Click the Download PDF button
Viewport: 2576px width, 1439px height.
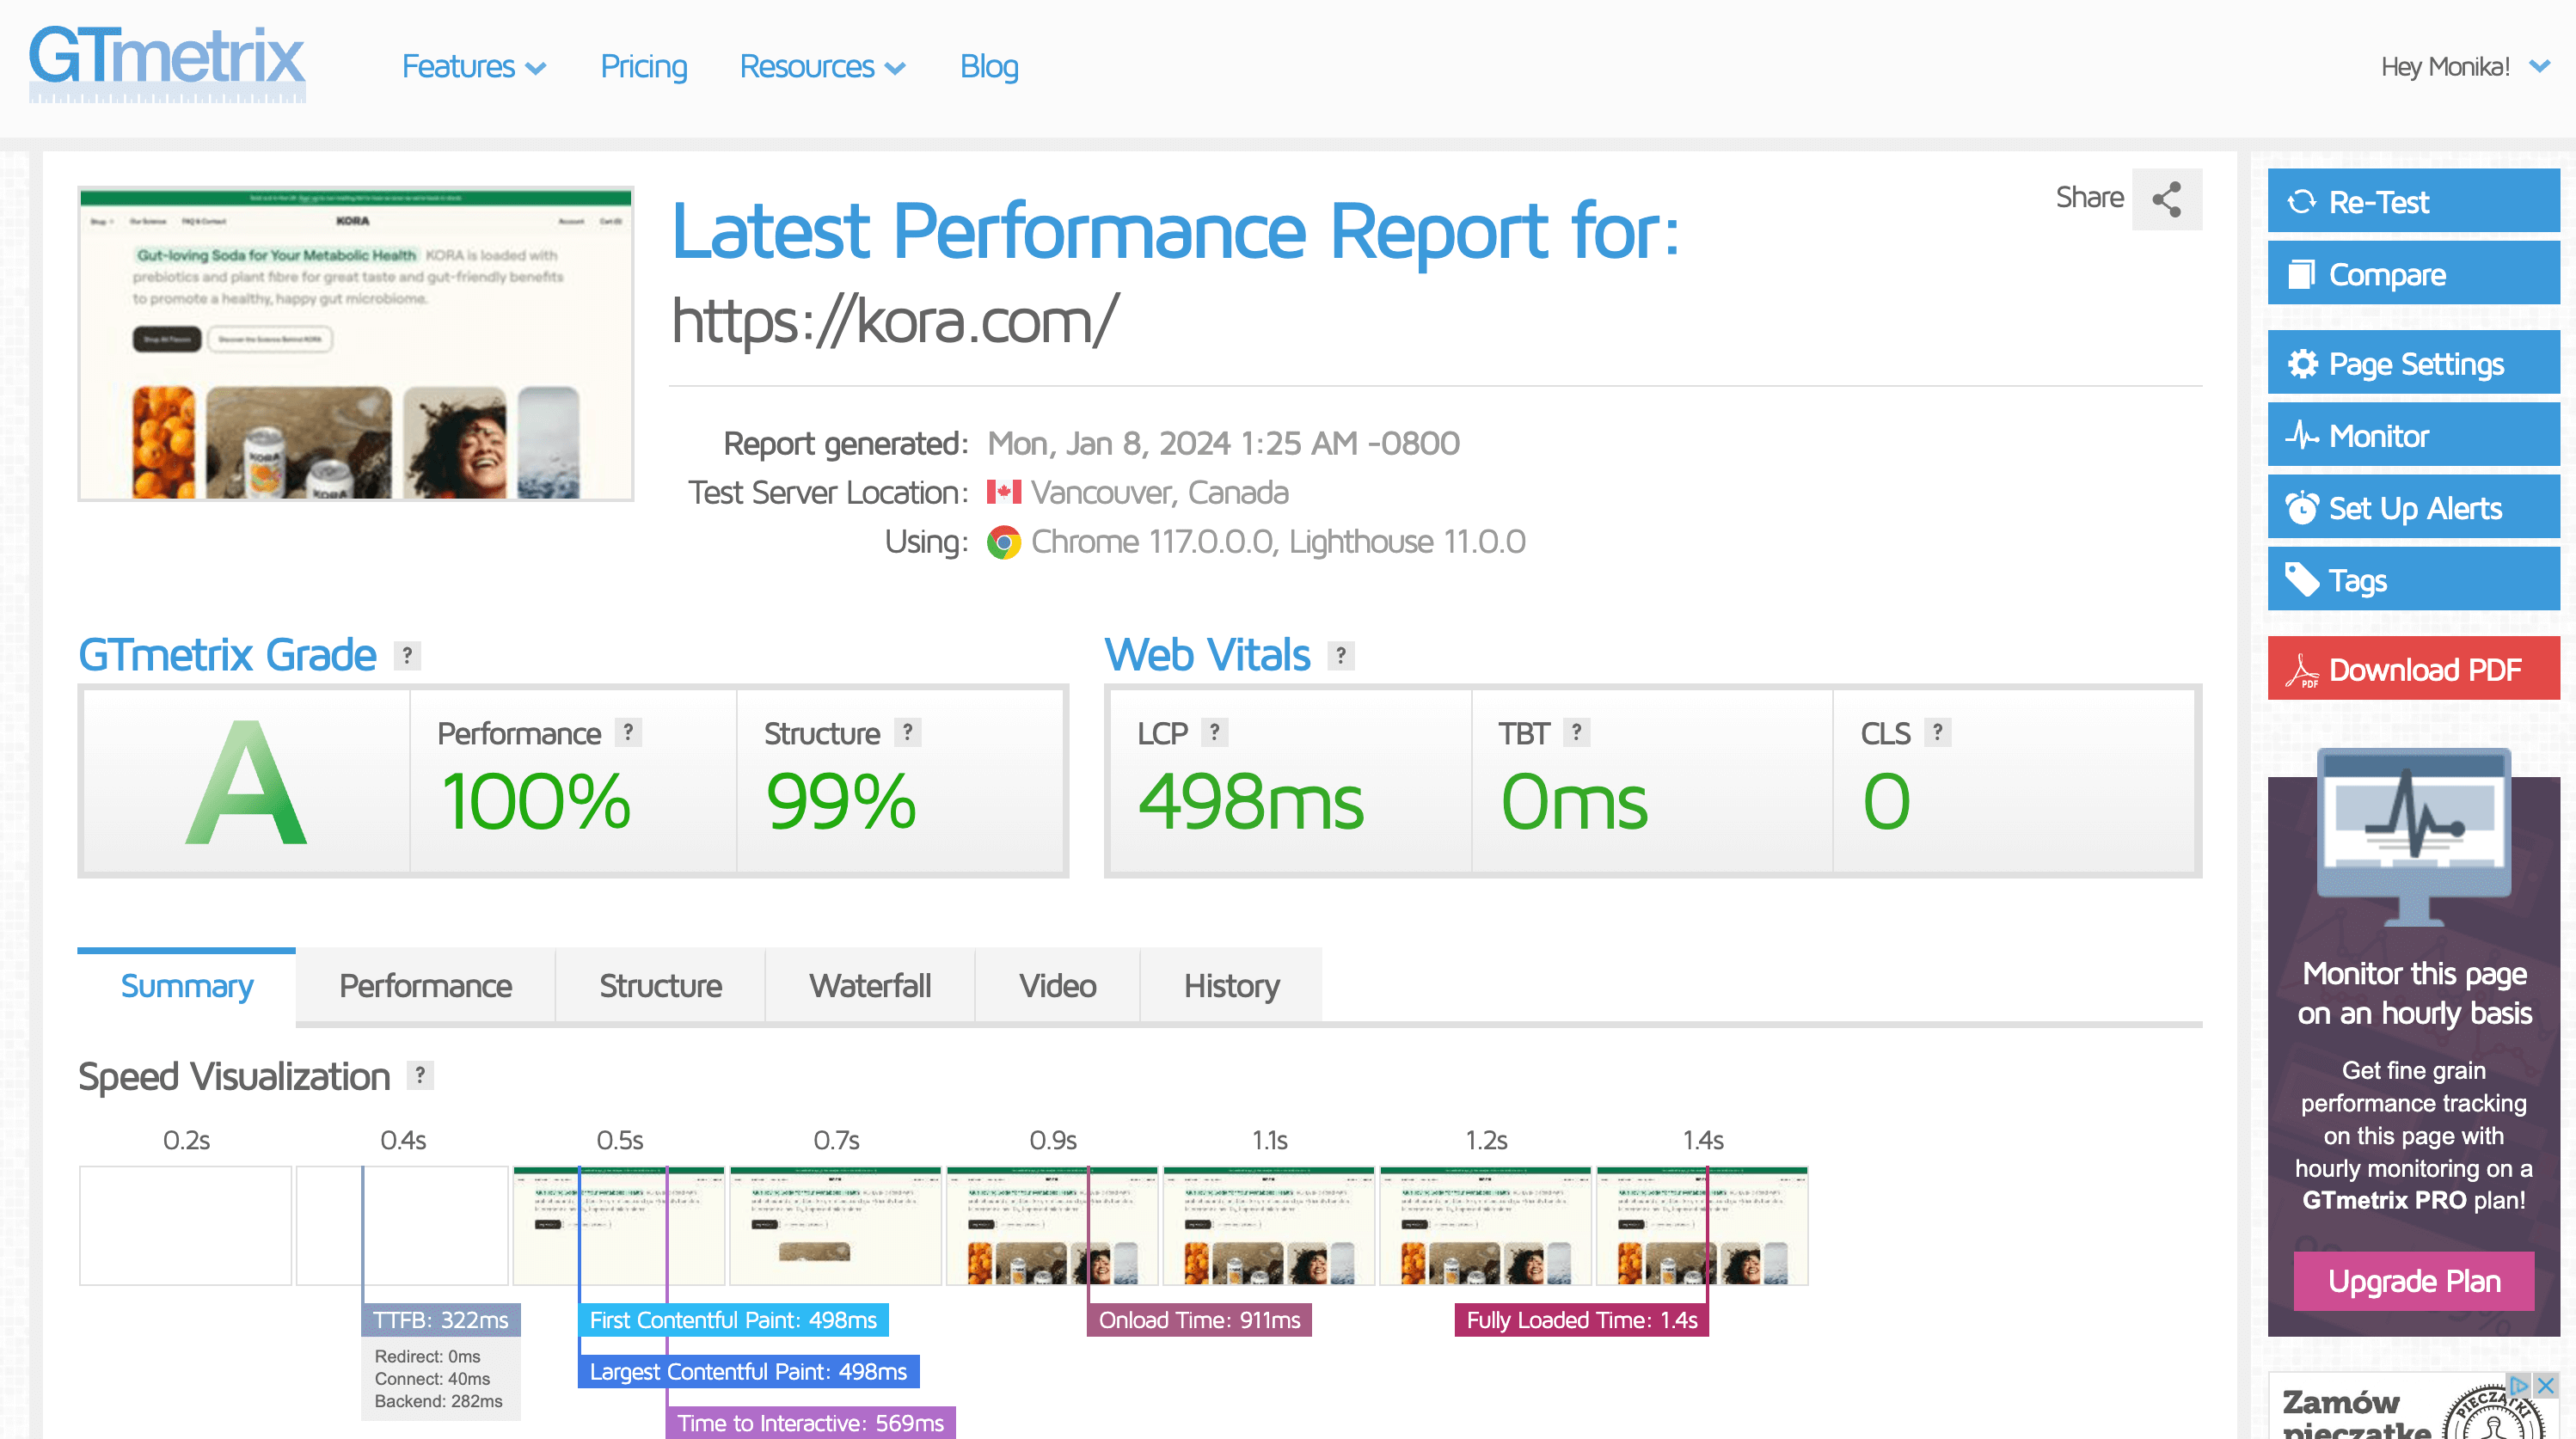point(2413,669)
